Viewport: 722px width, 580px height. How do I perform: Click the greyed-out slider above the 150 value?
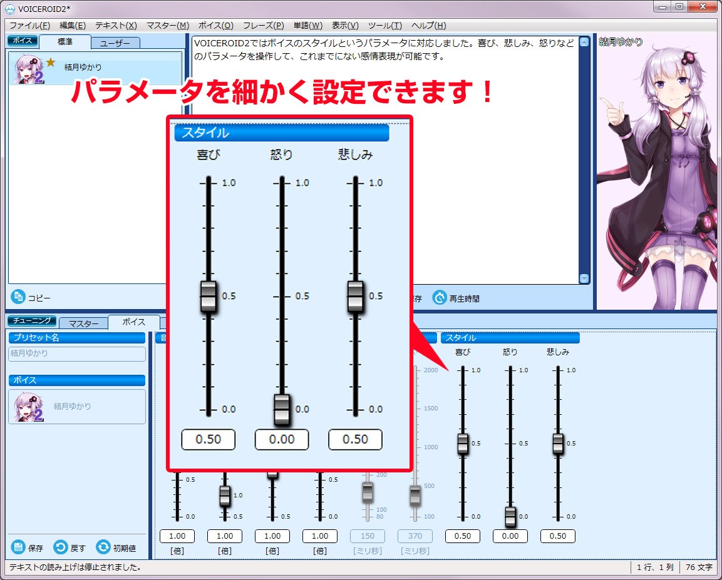pyautogui.click(x=368, y=493)
